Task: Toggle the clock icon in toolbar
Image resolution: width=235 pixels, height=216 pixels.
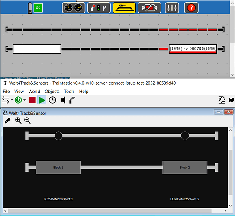Action: (x=52, y=100)
